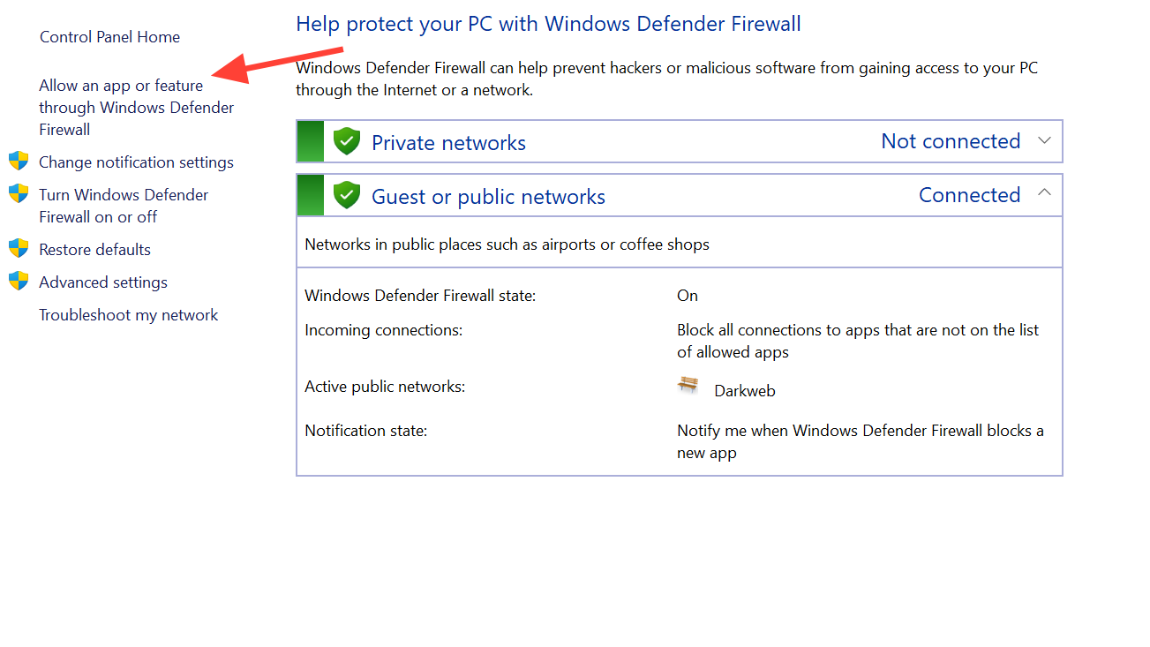Click the green status bar of Private networks
Viewport: 1150px width, 647px height.
(311, 142)
